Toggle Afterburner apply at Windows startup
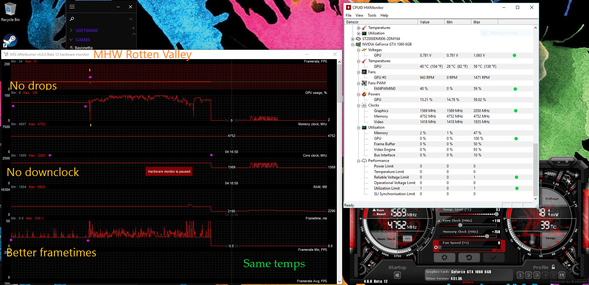This screenshot has height=285, width=589. pos(397,275)
